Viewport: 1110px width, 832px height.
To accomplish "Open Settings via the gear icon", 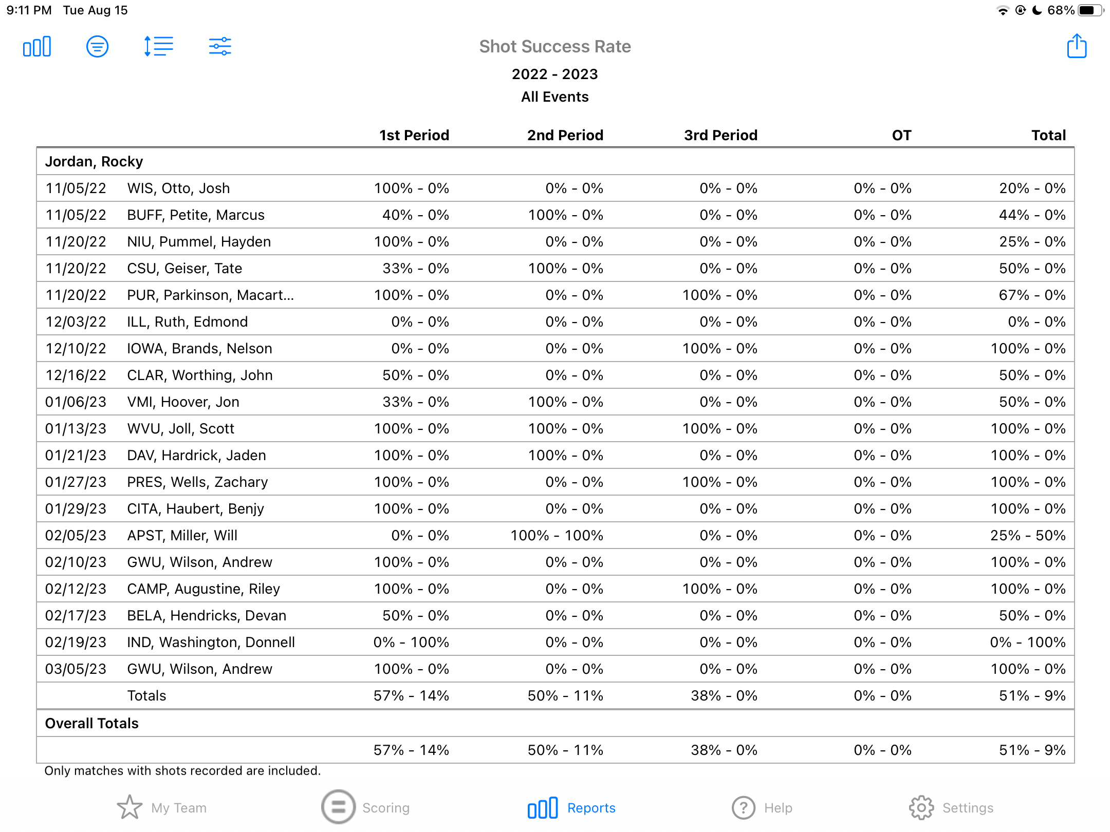I will coord(921,807).
